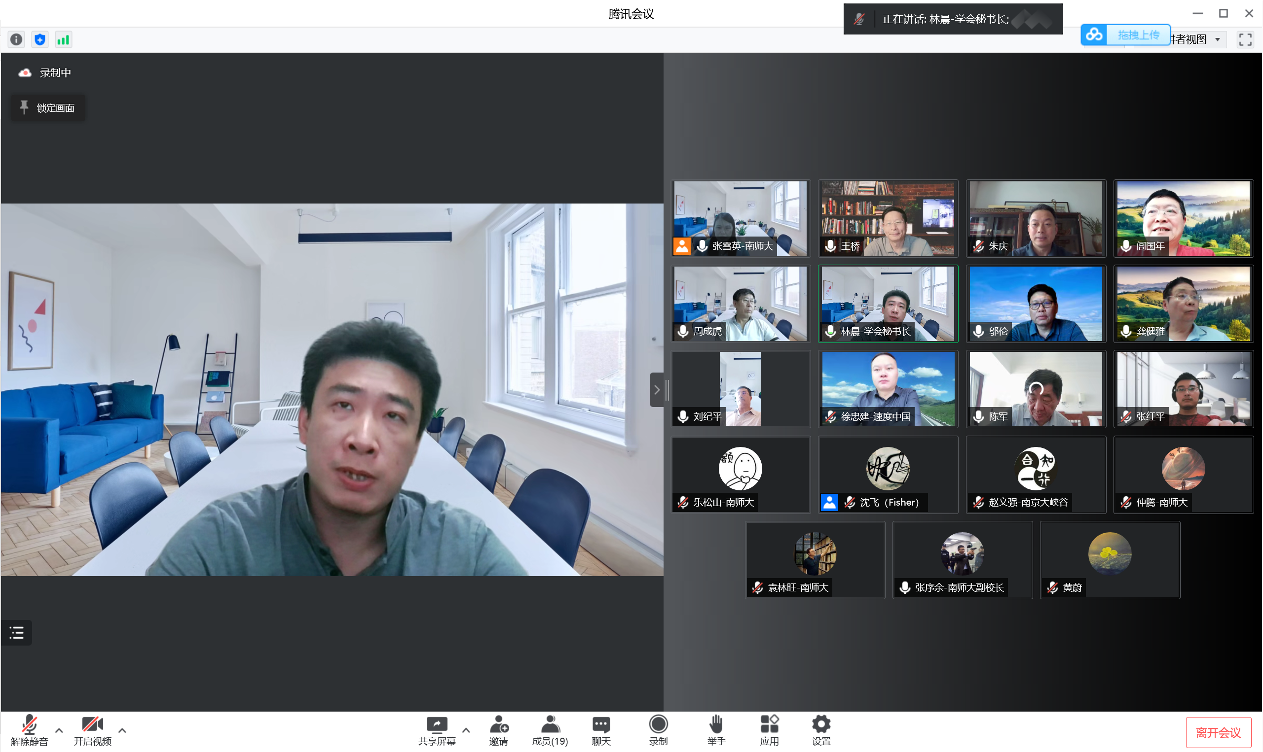
Task: Select 陈军 video thumbnail
Action: pyautogui.click(x=1036, y=389)
